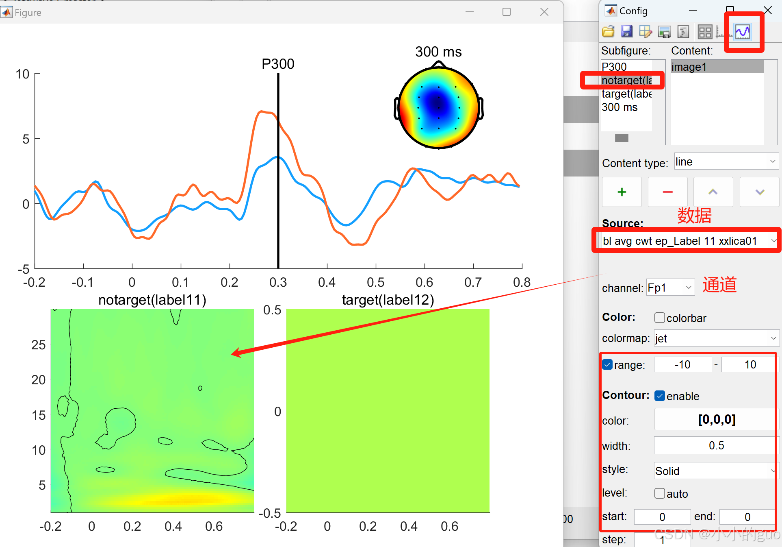Move content down with the down chevron
Screen dimensions: 782x547
pos(760,192)
